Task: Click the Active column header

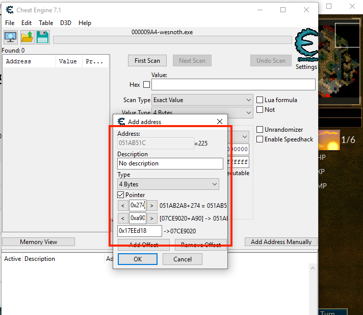Action: 13,259
